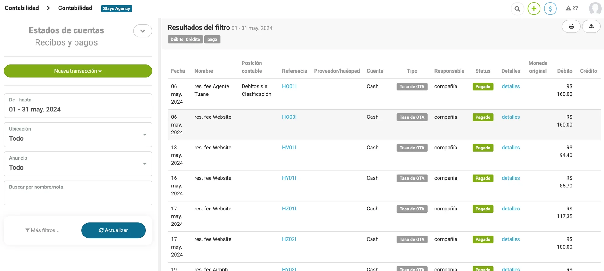Select the second Contabilidad breadcrumb item
604x271 pixels.
(x=75, y=8)
